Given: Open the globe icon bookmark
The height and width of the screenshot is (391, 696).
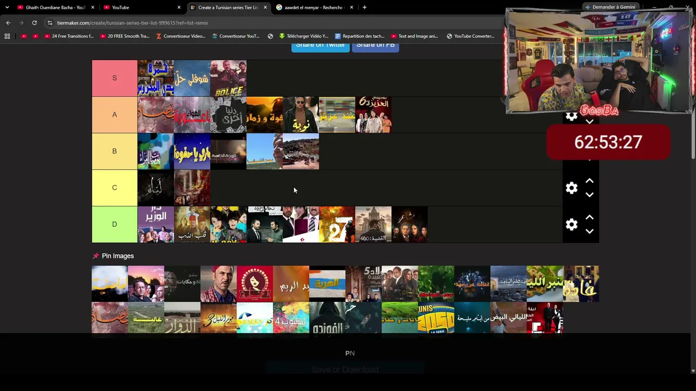Looking at the screenshot, I should tap(270, 36).
